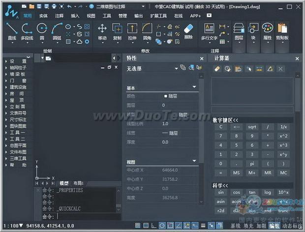Click the calculator distance between points icon
The image size is (305, 232).
point(259,69)
